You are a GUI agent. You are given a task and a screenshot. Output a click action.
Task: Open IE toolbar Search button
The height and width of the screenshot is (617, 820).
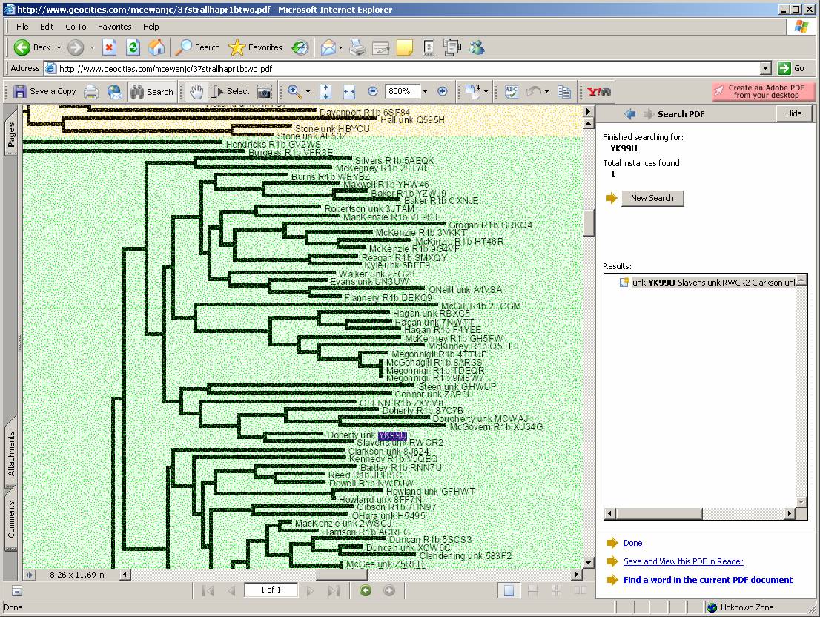(x=198, y=47)
